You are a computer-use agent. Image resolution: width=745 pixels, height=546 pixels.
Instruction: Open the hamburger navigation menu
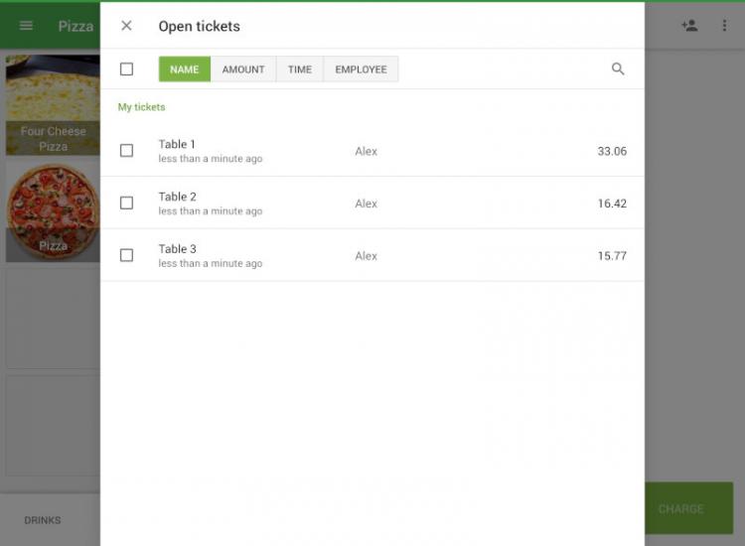(x=27, y=26)
